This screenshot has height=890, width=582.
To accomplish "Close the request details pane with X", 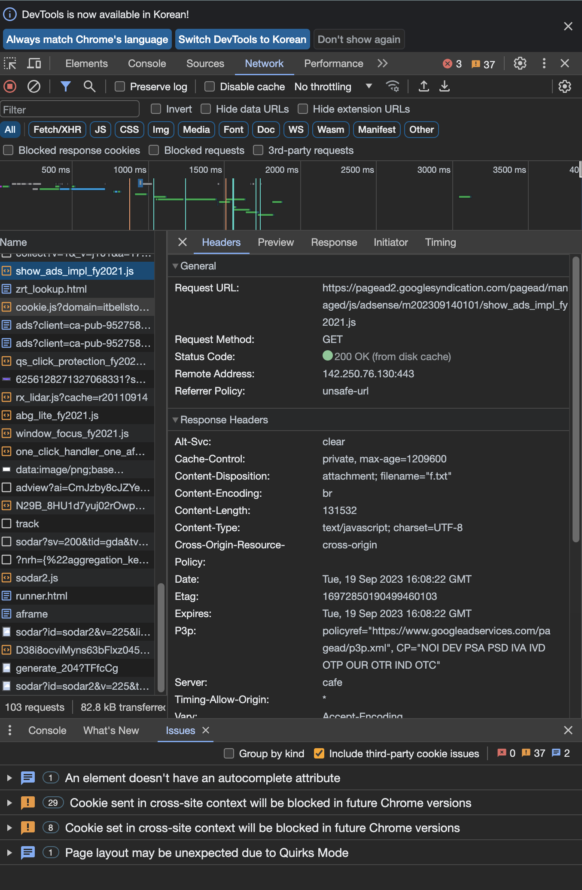I will tap(183, 242).
